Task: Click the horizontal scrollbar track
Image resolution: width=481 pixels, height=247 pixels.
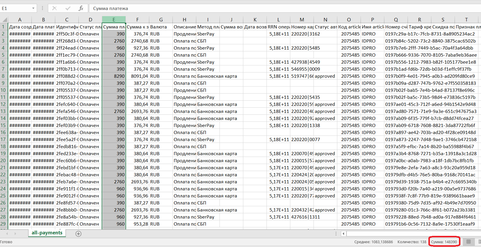Action: (413, 234)
